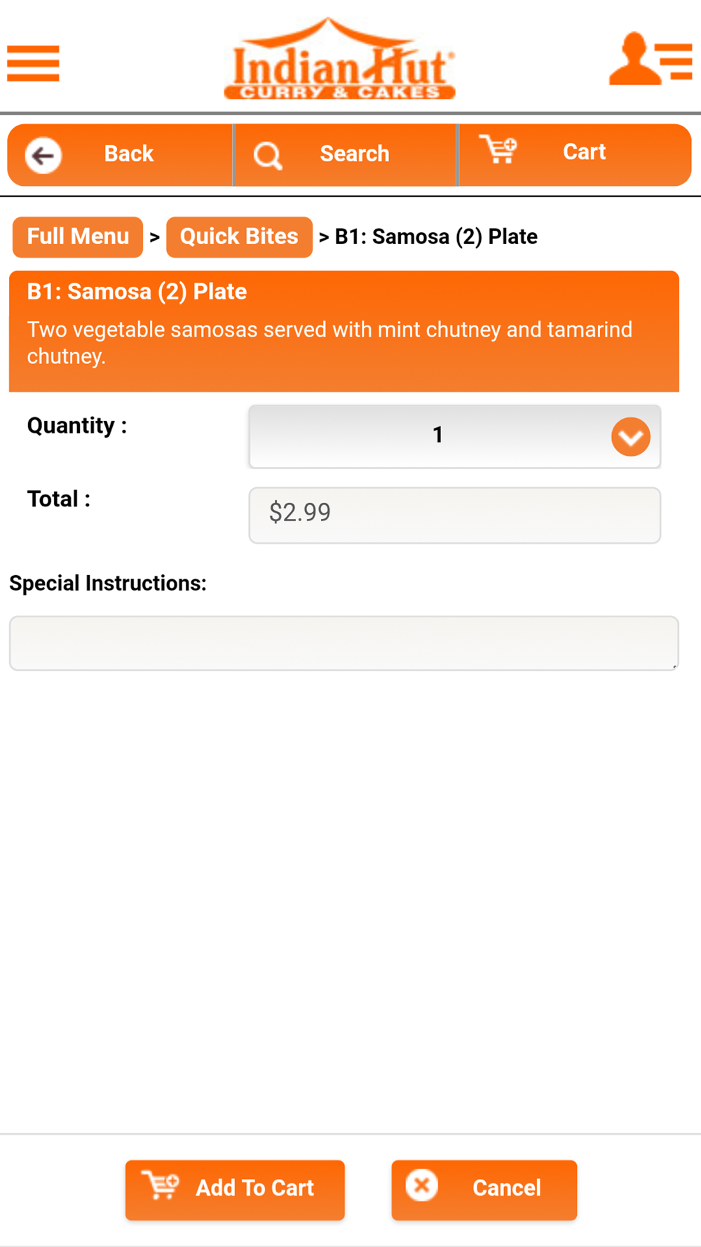The image size is (701, 1247).
Task: Click cart icon on Add To Cart
Action: click(161, 1185)
